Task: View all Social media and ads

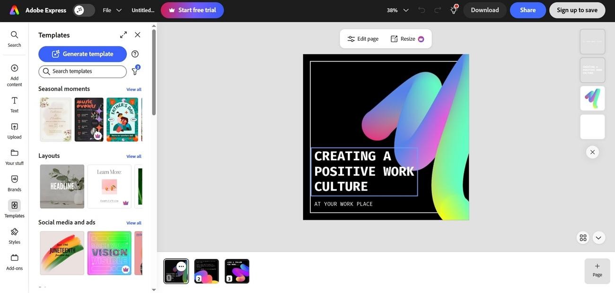Action: click(x=134, y=223)
